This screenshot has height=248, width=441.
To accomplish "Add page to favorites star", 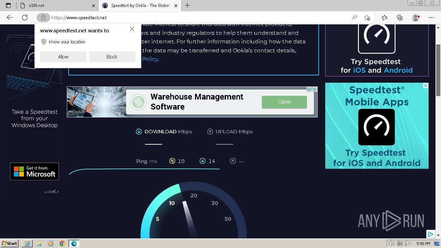I will [367, 18].
